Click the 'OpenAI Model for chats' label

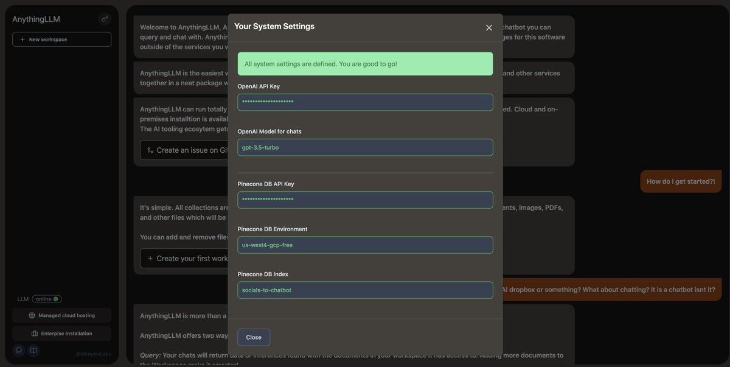tap(269, 131)
